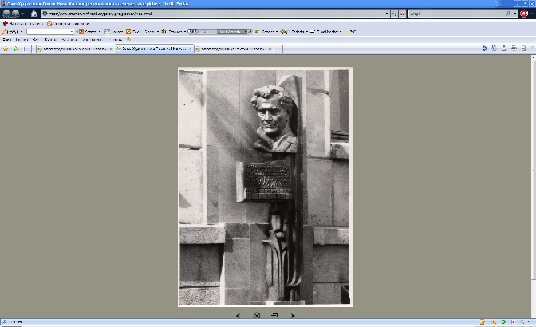Click the memorial bust photograph
Screen dimensions: 536x327
click(266, 187)
